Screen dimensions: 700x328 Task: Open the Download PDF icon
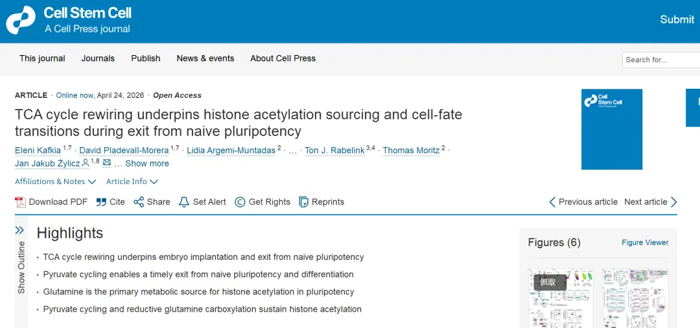click(x=21, y=202)
